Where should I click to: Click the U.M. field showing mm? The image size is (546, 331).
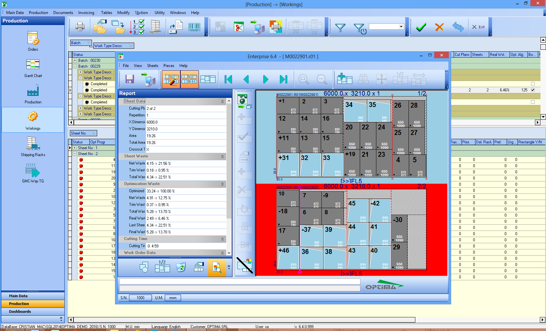click(x=173, y=298)
